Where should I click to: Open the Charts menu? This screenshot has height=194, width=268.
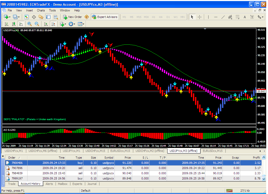pos(41,10)
